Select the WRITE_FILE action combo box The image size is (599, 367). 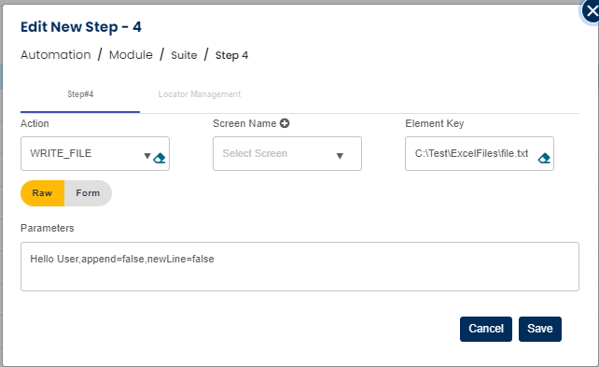(x=95, y=154)
